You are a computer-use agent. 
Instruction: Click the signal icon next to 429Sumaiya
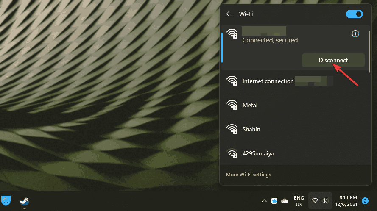pos(232,153)
